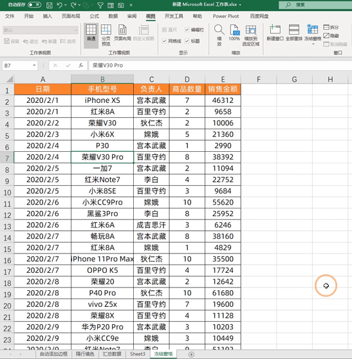Switch to Page Layout (页面布局) view icon
Image resolution: width=352 pixels, height=359 pixels.
point(122,33)
